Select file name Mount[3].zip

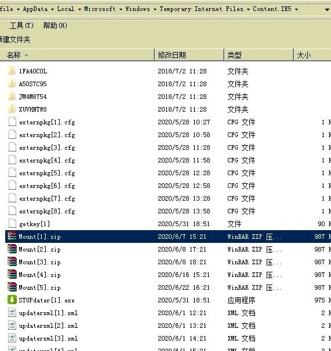(x=40, y=262)
